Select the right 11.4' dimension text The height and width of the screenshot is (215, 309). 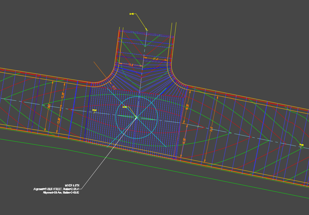coord(155,59)
